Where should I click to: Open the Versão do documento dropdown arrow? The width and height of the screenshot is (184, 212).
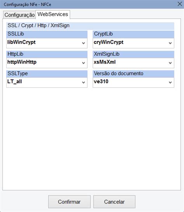point(170,83)
